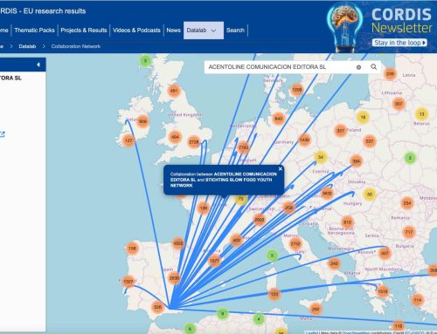Click the green 4 cluster over Algeria
This screenshot has width=437, height=334.
pyautogui.click(x=259, y=319)
